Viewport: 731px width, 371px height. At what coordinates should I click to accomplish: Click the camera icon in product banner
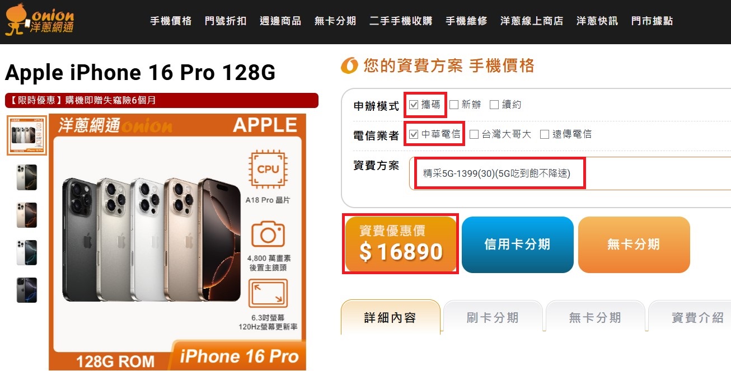pos(268,233)
